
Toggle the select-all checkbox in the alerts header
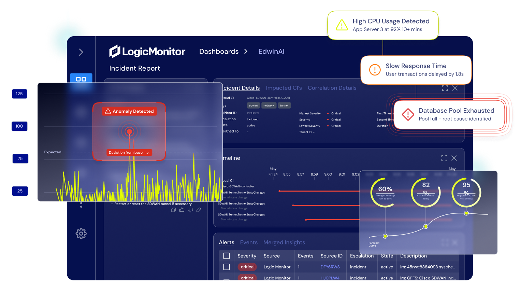click(x=227, y=256)
